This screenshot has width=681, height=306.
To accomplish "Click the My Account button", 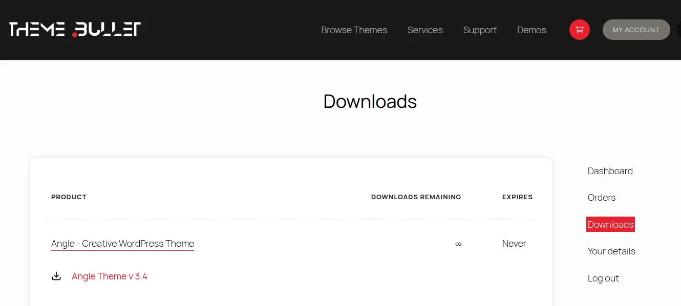I will click(x=636, y=30).
